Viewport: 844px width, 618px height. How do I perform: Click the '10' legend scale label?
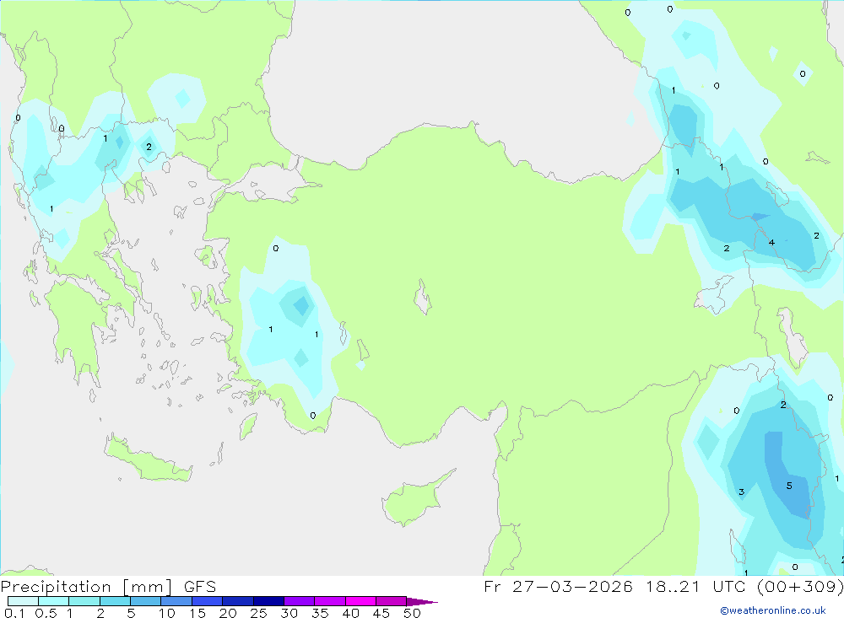click(166, 613)
